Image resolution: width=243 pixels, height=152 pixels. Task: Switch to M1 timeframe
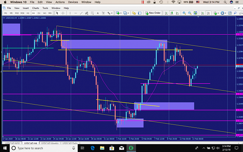[5, 13]
